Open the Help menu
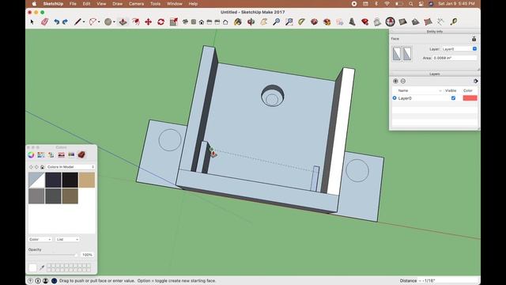Image resolution: width=506 pixels, height=285 pixels. [193, 4]
